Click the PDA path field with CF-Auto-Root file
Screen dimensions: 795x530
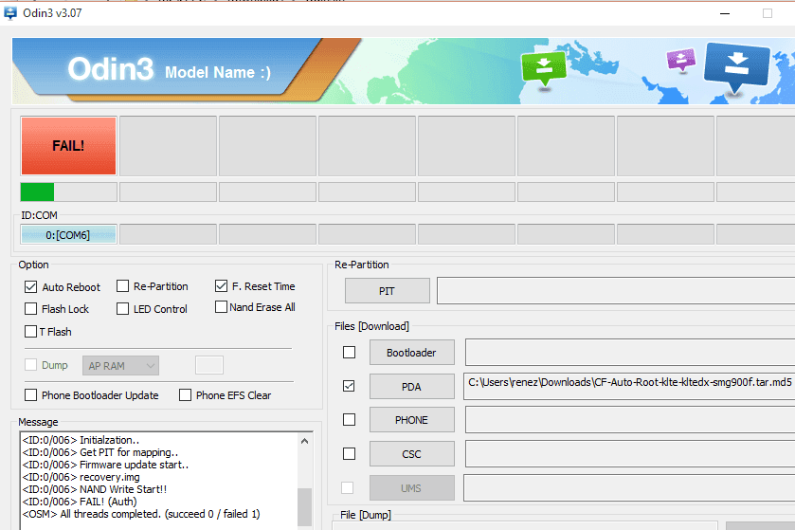pyautogui.click(x=629, y=387)
